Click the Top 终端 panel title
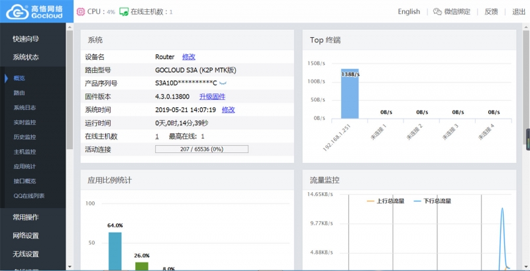The height and width of the screenshot is (271, 530). (x=325, y=40)
